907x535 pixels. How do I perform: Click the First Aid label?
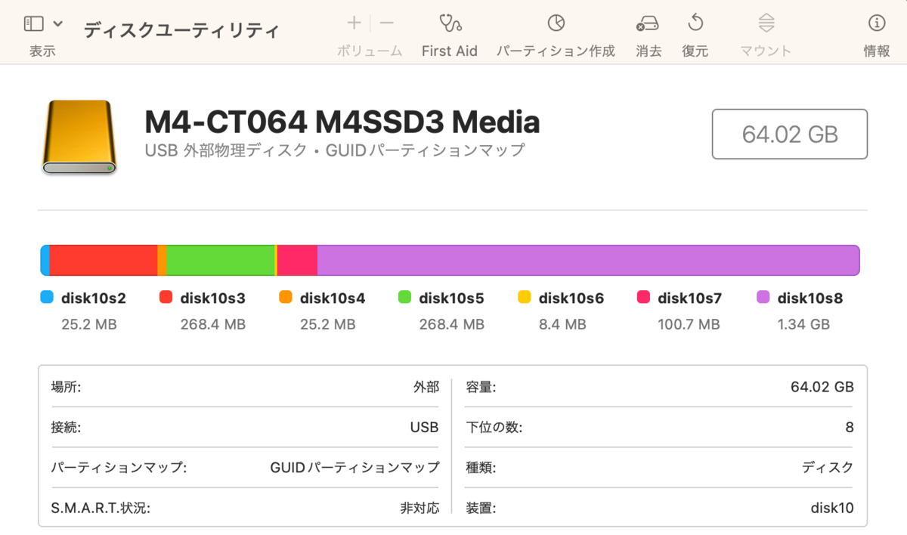pos(450,51)
